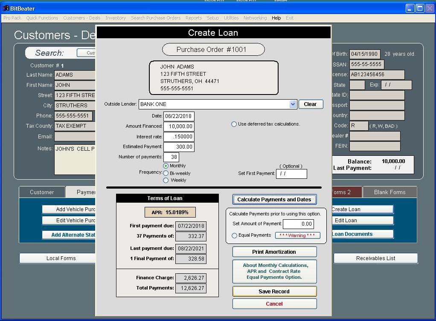This screenshot has width=436, height=321.
Task: Open the Help menu
Action: pos(276,18)
